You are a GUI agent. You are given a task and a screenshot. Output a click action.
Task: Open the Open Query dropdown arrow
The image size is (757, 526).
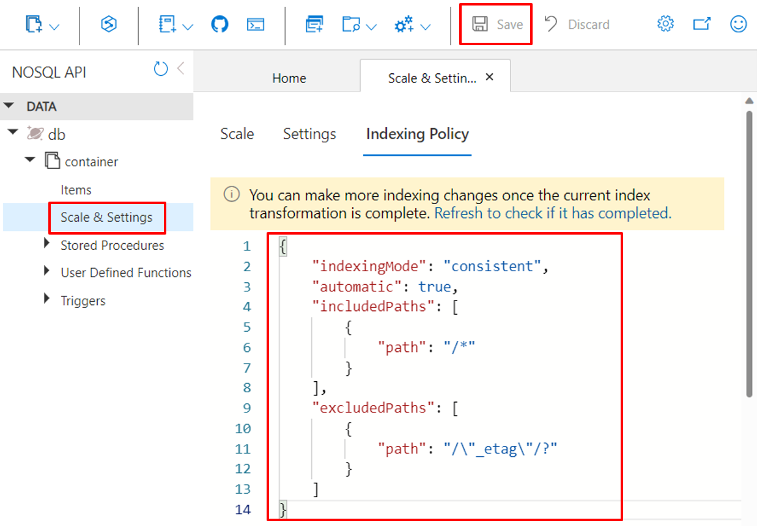tap(371, 27)
